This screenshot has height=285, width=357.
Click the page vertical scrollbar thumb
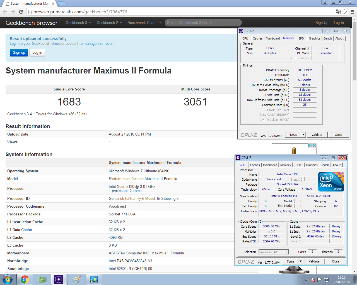click(354, 51)
